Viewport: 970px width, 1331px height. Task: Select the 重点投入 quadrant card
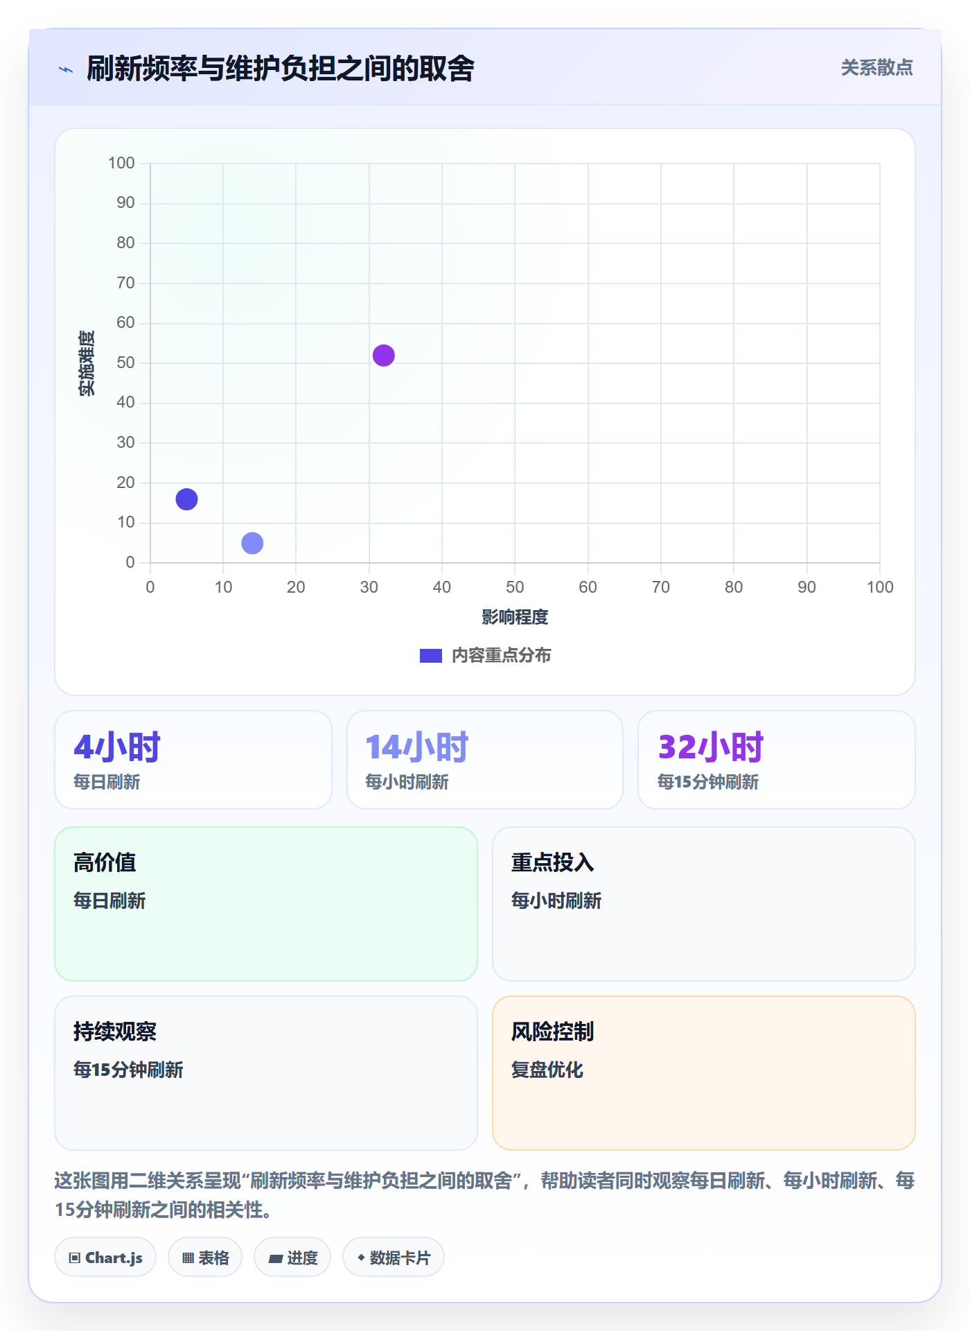(x=704, y=904)
